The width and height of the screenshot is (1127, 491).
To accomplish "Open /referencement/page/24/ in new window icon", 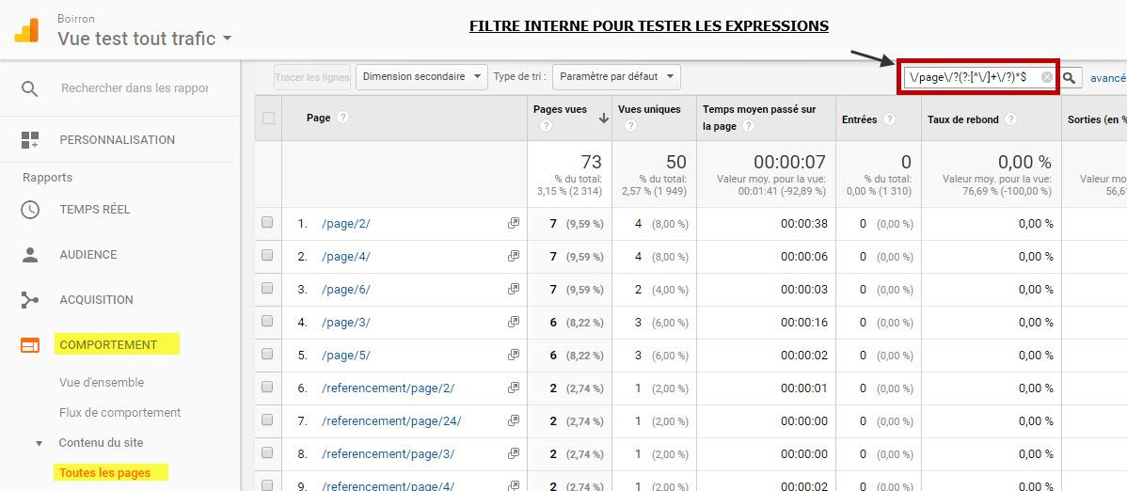I will (514, 420).
